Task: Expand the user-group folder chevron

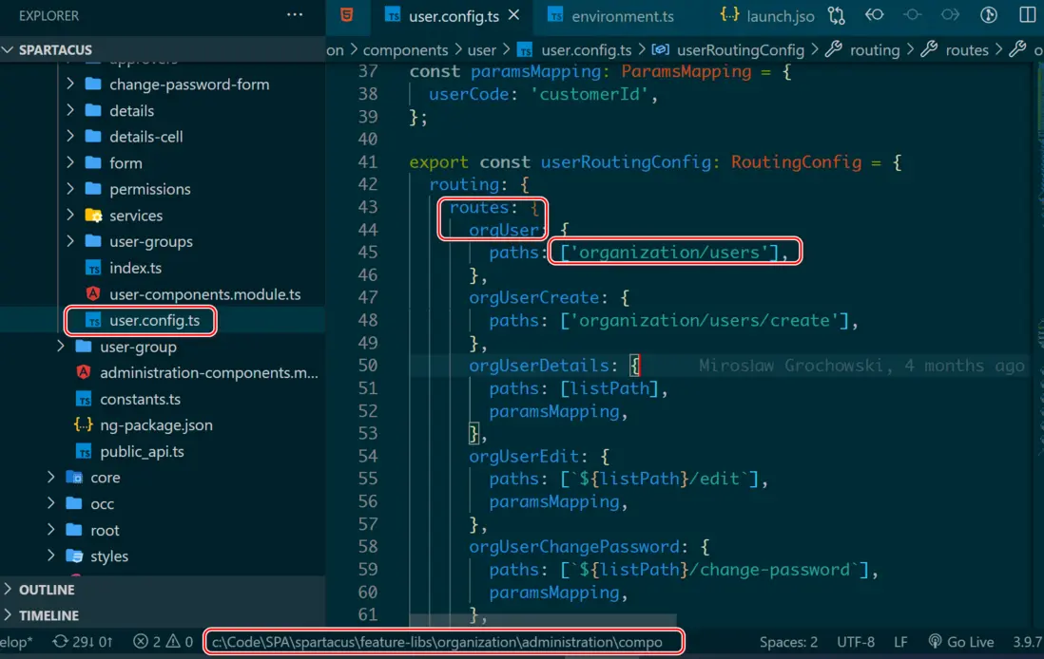Action: (x=61, y=347)
